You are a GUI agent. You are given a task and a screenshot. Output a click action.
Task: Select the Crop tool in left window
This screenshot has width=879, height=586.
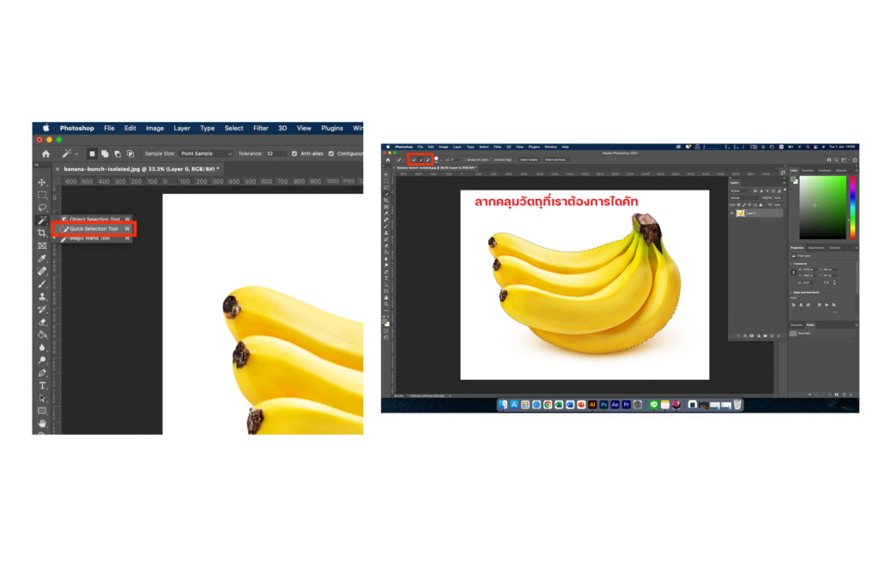(42, 233)
